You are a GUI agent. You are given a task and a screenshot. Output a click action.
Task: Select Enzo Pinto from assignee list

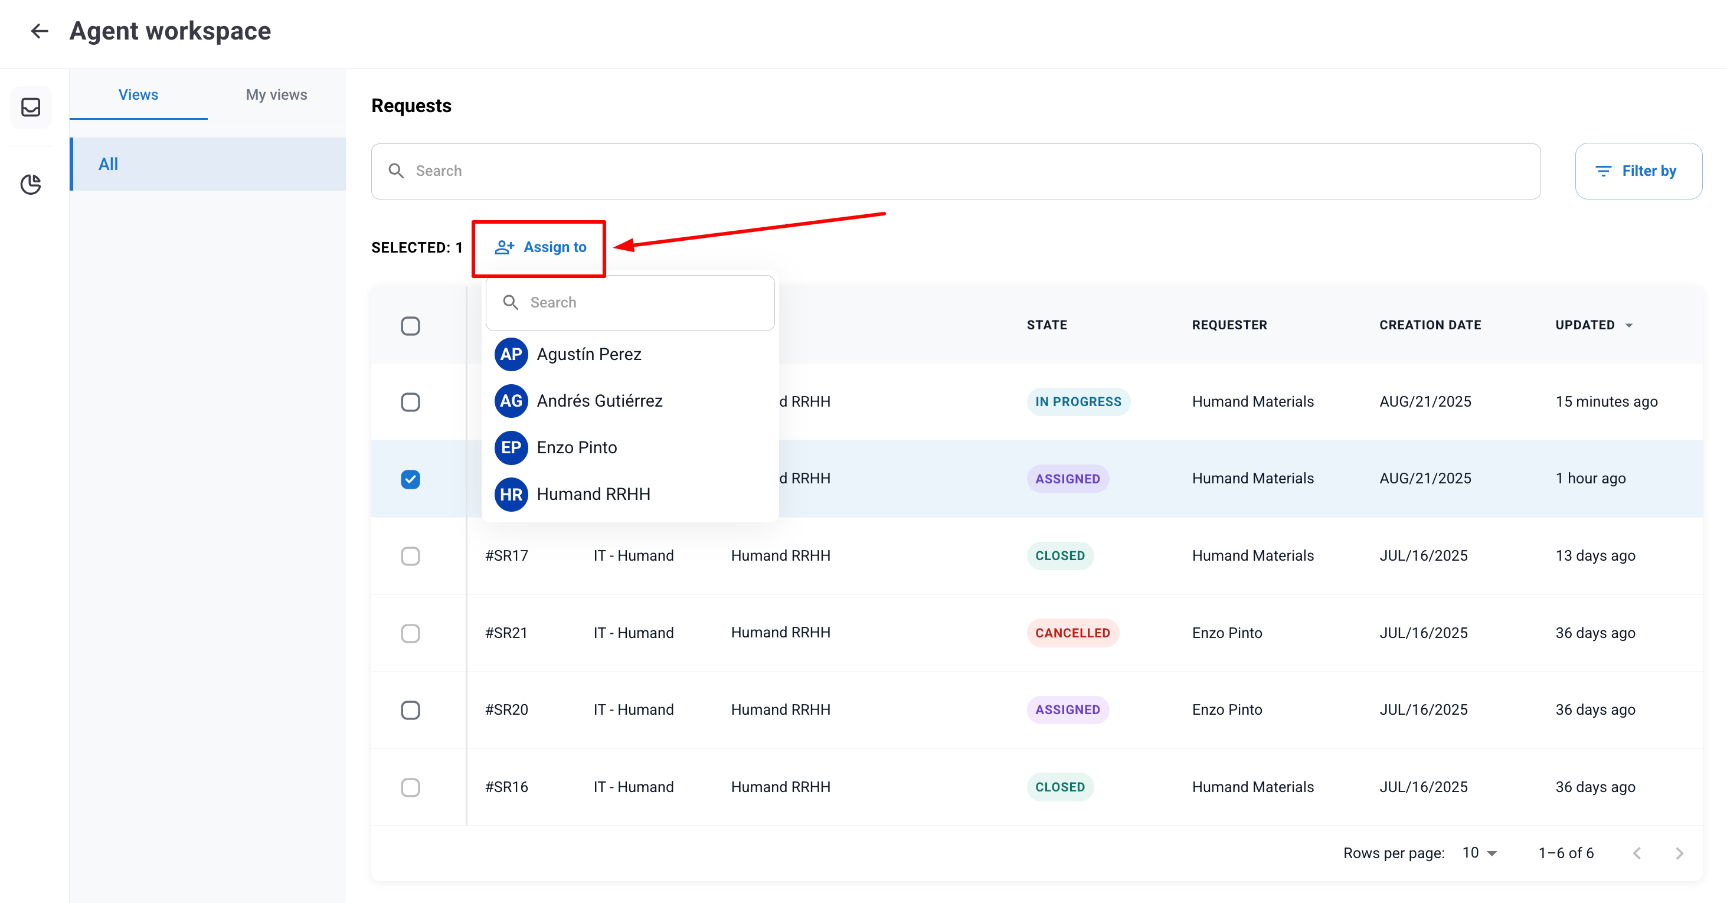click(x=577, y=447)
